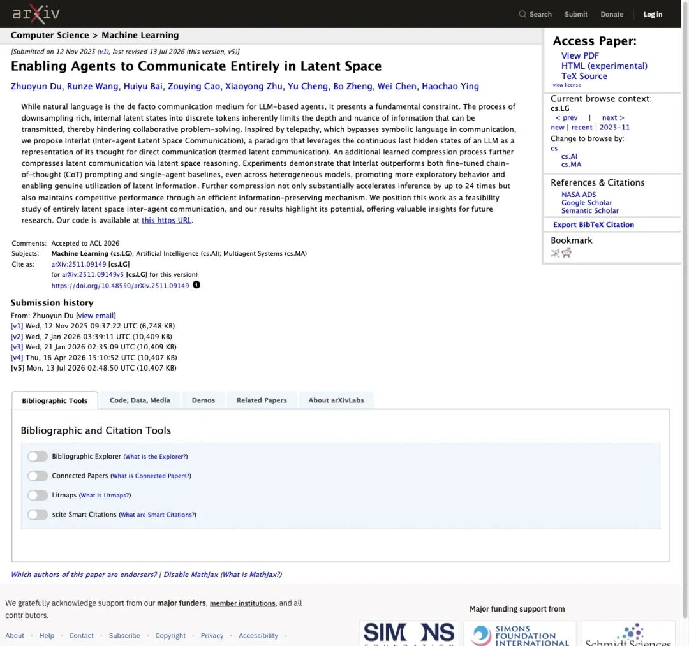The height and width of the screenshot is (646, 689).
Task: Toggle the Bibliographic Explorer switch
Action: (38, 457)
